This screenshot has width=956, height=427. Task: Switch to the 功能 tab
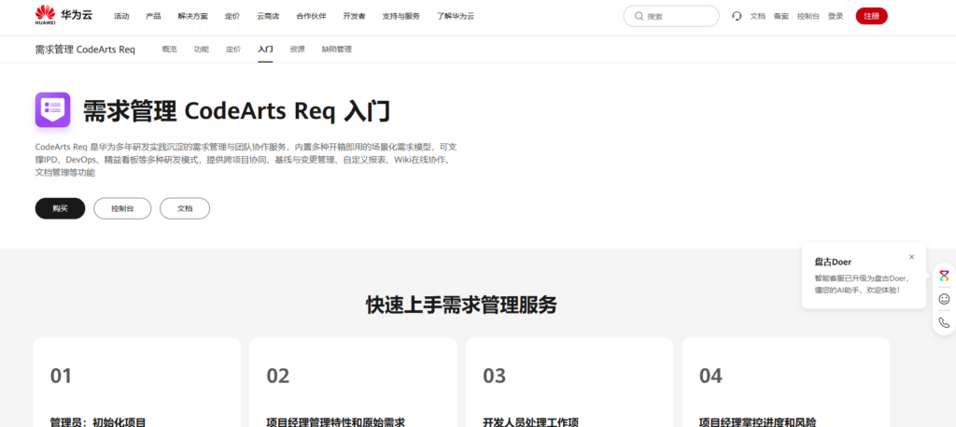pyautogui.click(x=201, y=49)
